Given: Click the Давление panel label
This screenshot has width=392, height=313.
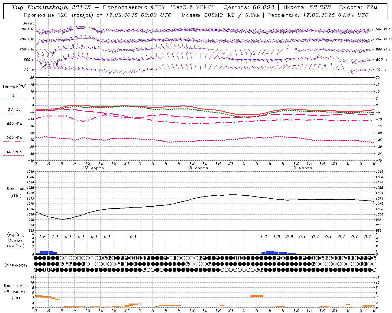Looking at the screenshot, I should pos(16,189).
